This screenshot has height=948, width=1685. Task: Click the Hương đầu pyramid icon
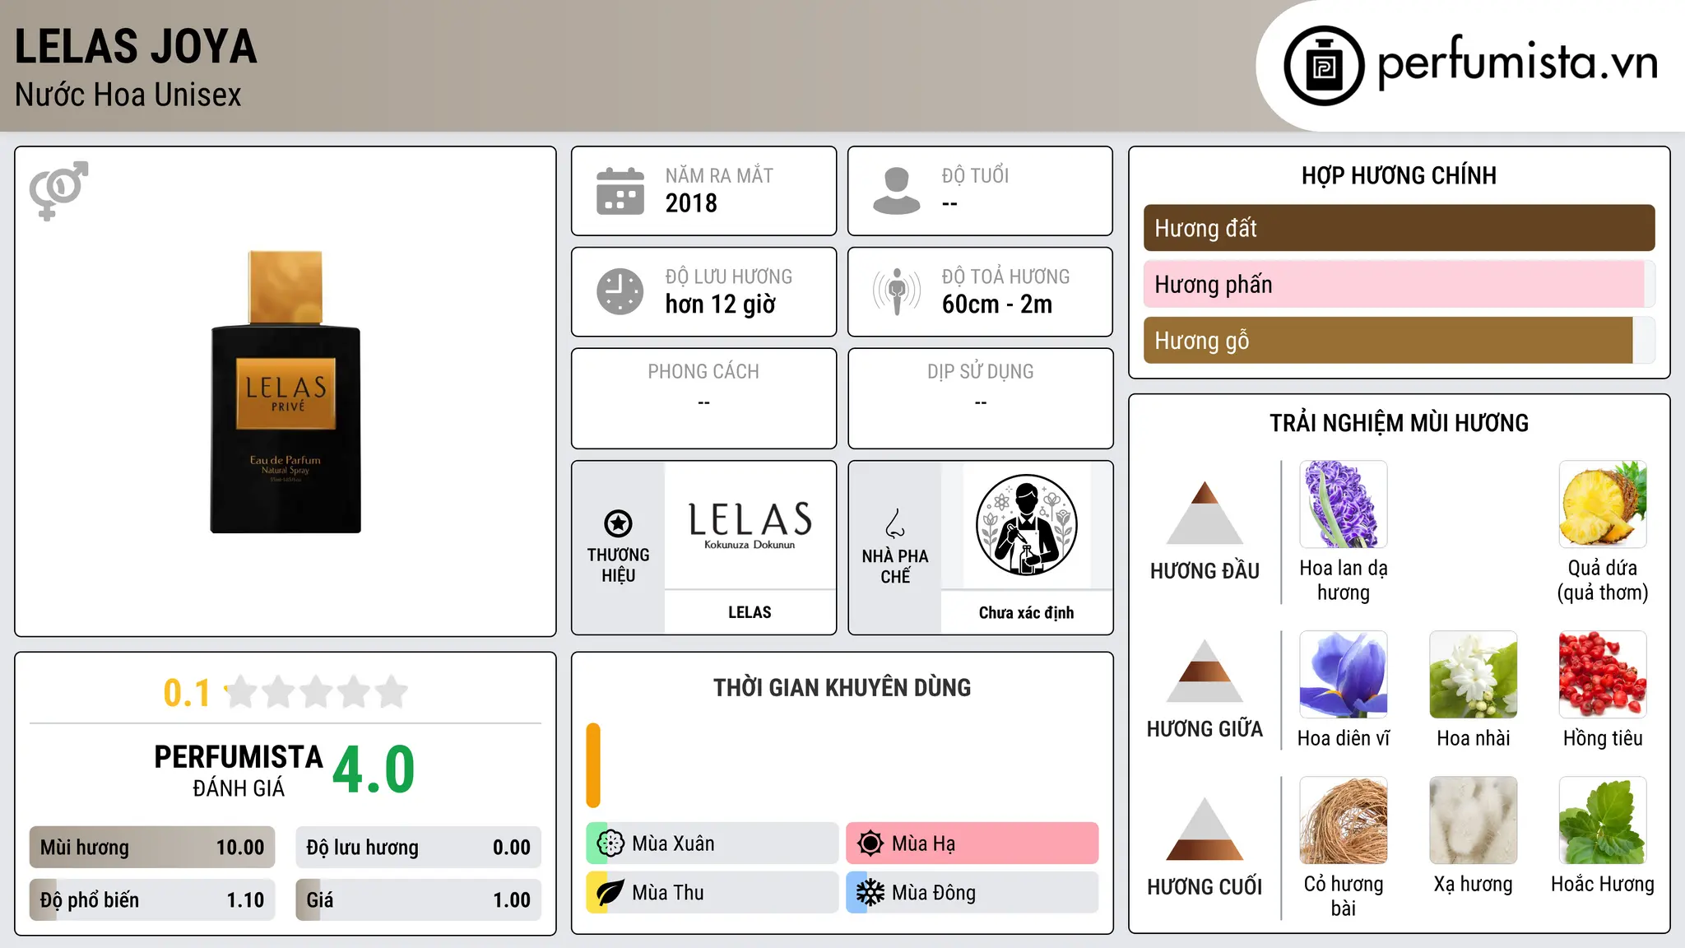tap(1205, 513)
